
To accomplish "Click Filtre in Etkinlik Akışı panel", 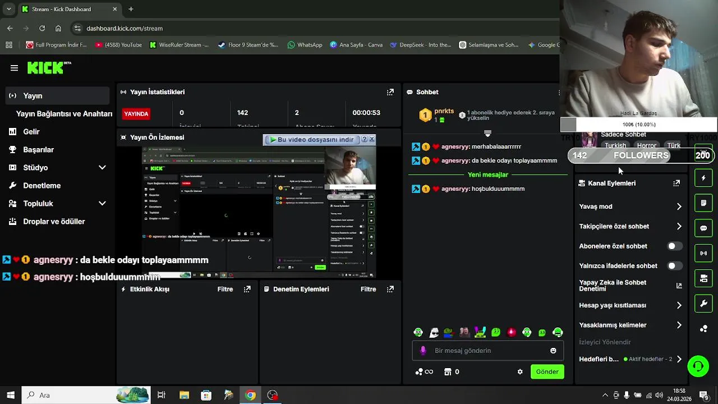I will coord(225,289).
